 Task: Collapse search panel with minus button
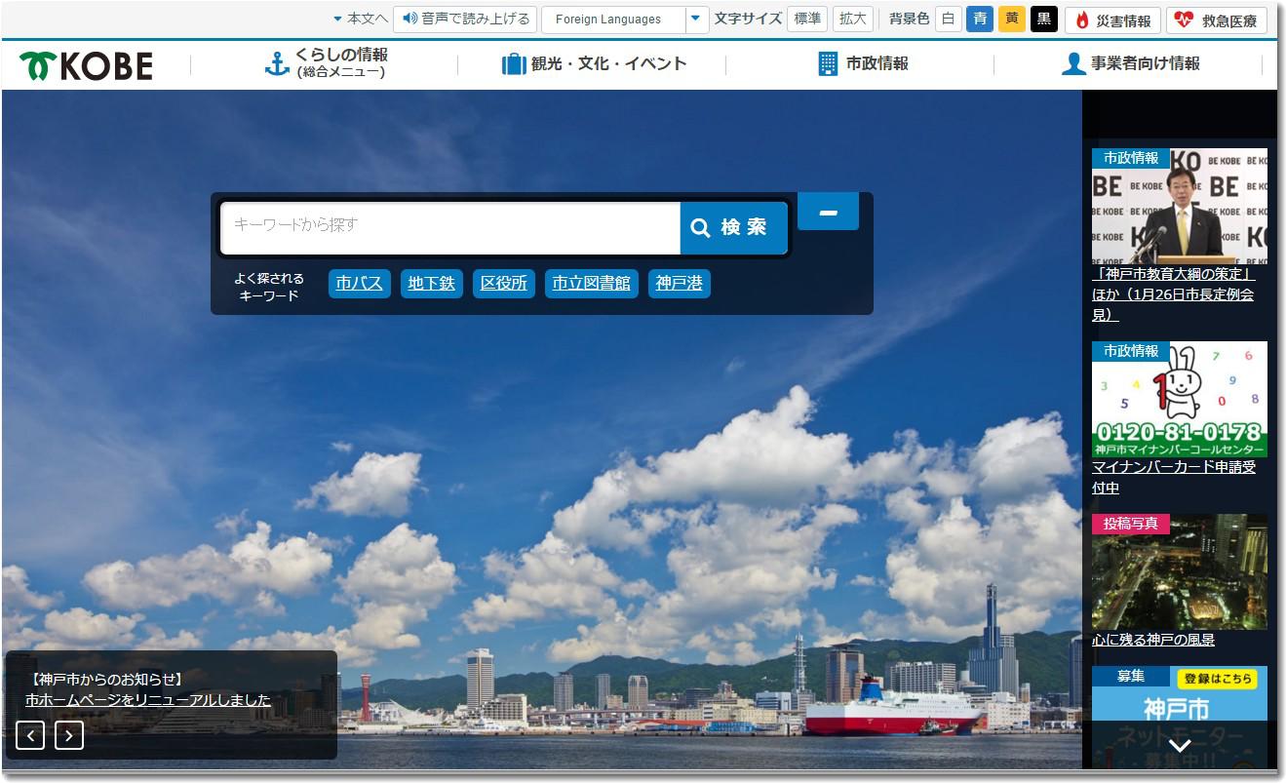coord(828,212)
